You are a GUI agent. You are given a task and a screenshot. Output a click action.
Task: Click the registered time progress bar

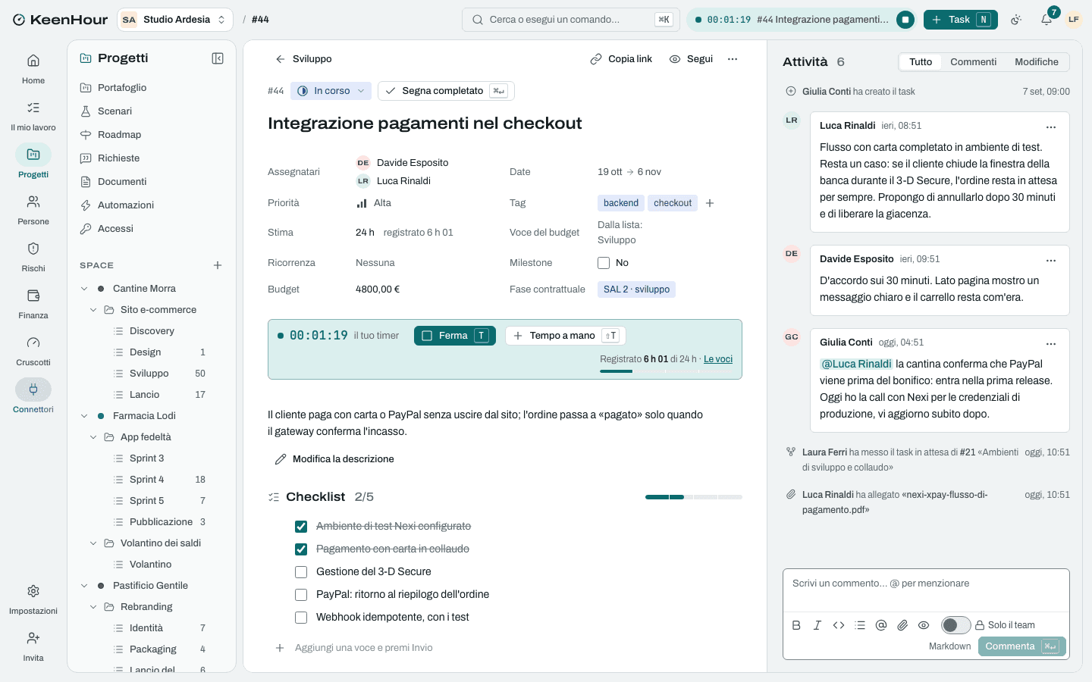click(666, 371)
